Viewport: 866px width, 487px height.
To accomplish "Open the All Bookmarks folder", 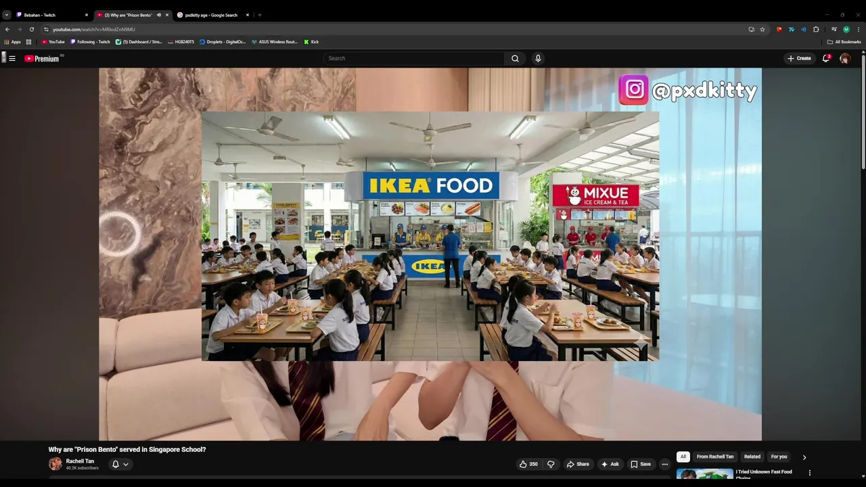I will [844, 42].
